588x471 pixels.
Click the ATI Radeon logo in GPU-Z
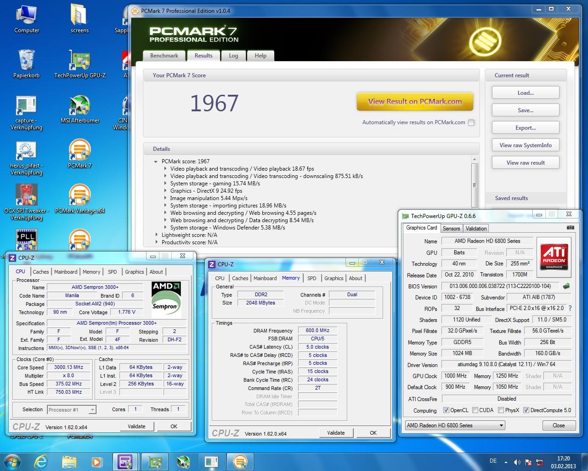pyautogui.click(x=554, y=257)
